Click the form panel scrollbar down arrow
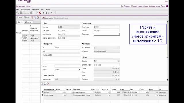The image size is (184, 103). pos(167,80)
